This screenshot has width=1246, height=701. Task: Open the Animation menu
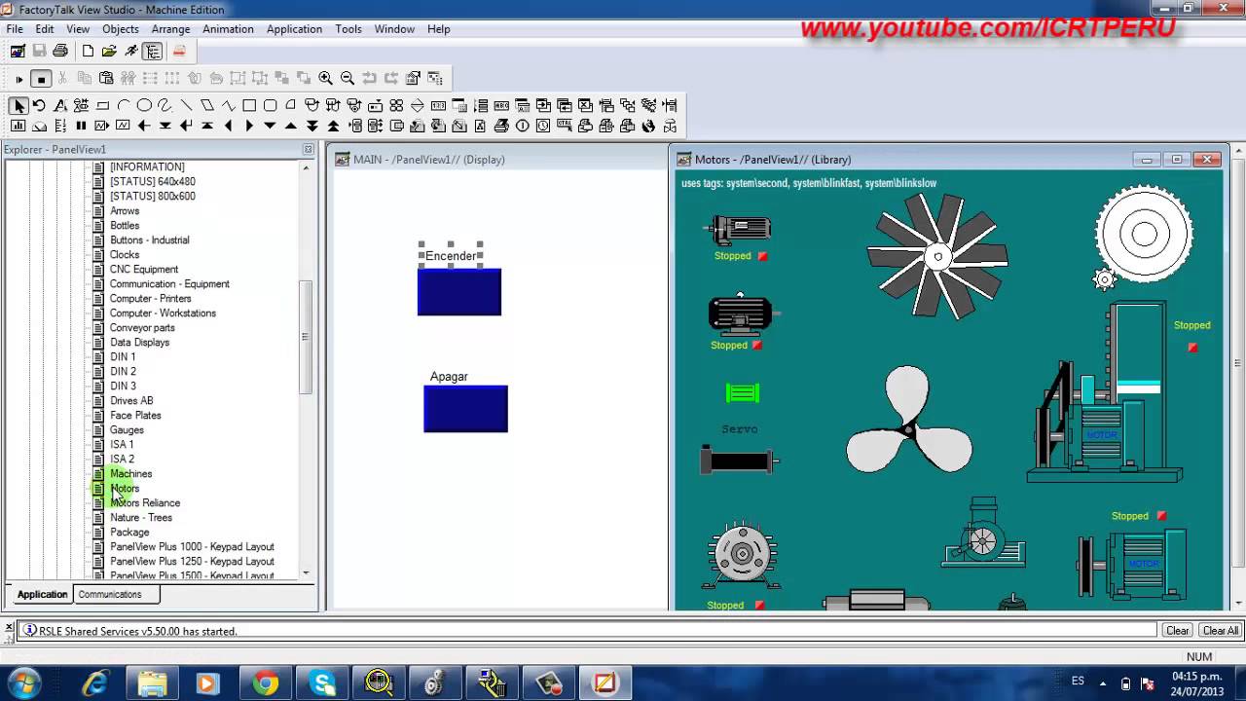tap(228, 29)
